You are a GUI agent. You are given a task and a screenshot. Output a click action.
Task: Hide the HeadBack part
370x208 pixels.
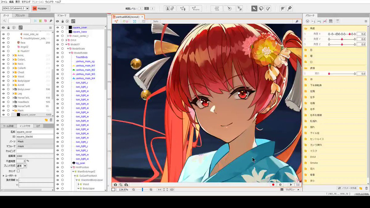point(3,102)
